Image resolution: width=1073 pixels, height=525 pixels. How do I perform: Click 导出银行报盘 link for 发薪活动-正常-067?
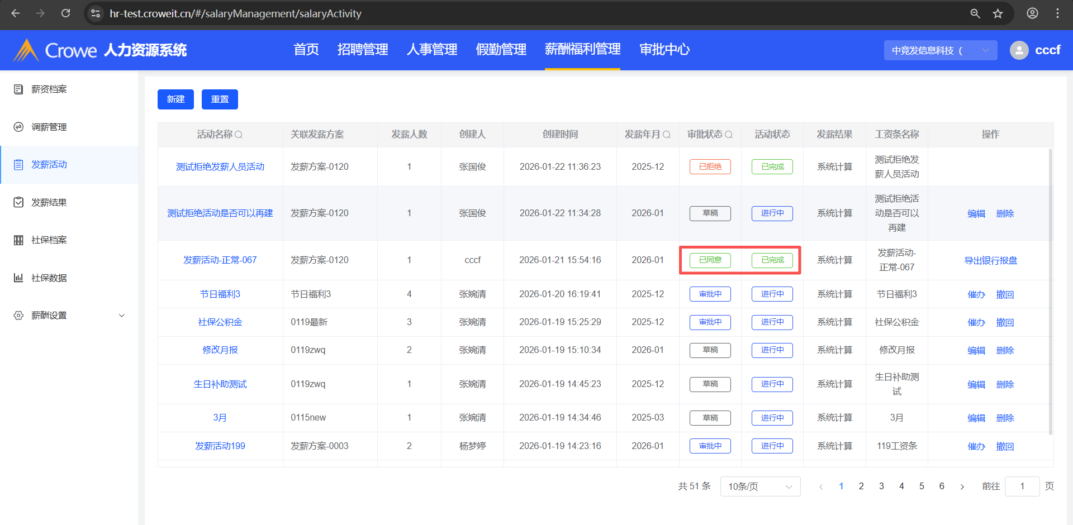[x=990, y=260]
